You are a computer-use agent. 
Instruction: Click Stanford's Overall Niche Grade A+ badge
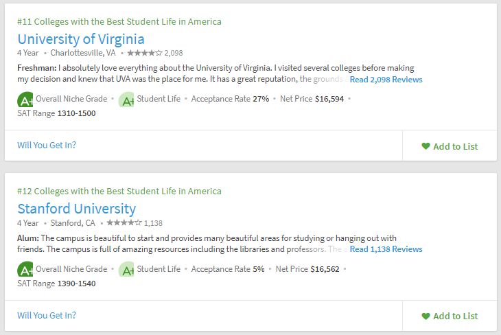(25, 270)
